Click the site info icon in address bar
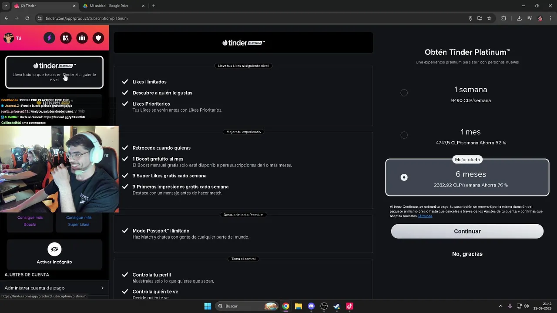The width and height of the screenshot is (557, 313). 40,18
